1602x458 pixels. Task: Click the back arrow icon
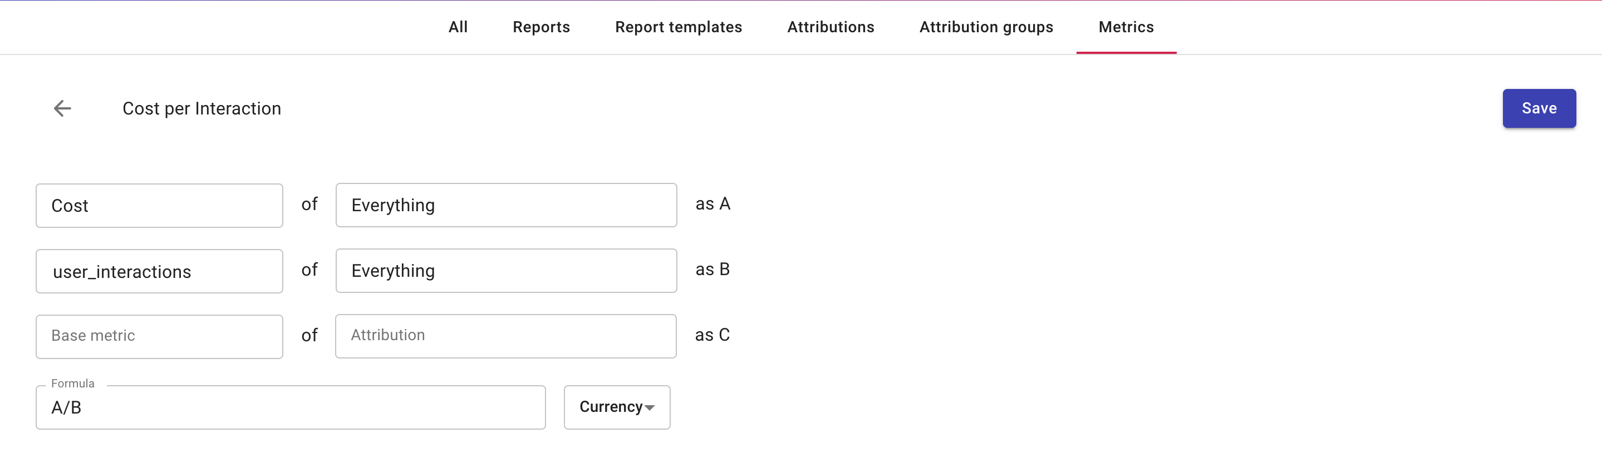pyautogui.click(x=62, y=108)
